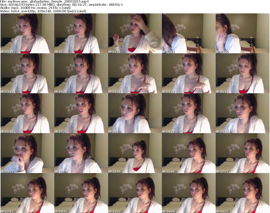This screenshot has height=213, width=270.
Task: Click the File name line ending in .mp4
Action: 44,2
